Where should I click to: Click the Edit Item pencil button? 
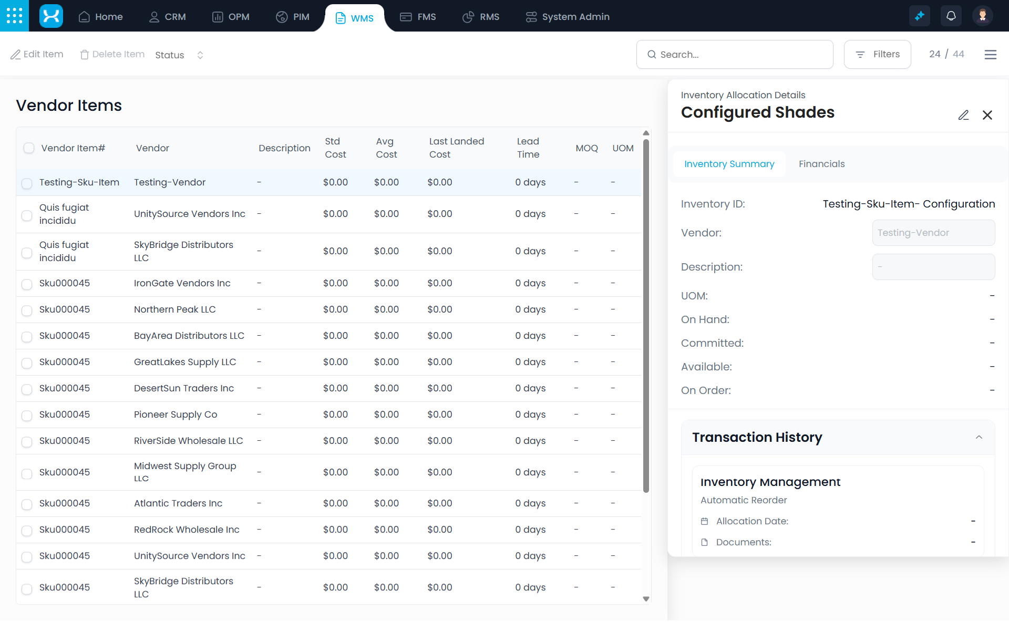pyautogui.click(x=37, y=55)
